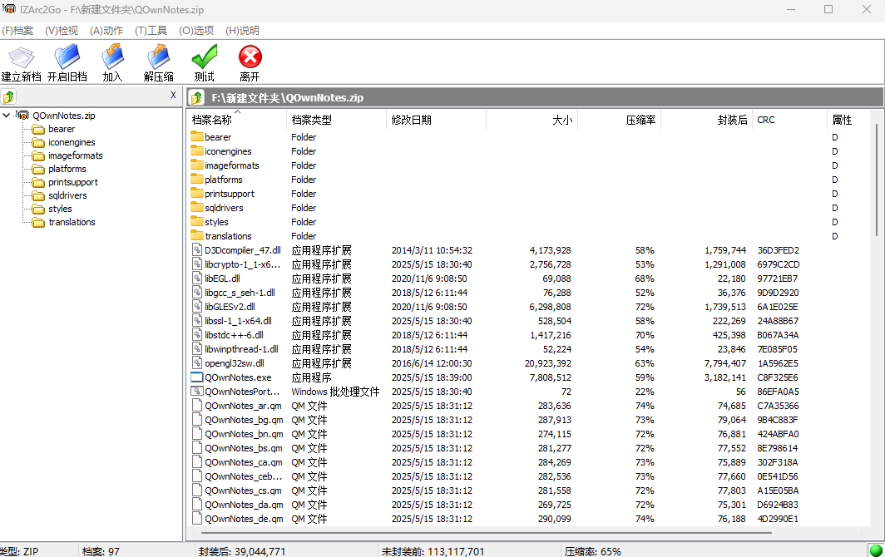Click the opengl32sw.dll file icon
885x557 pixels.
[197, 362]
